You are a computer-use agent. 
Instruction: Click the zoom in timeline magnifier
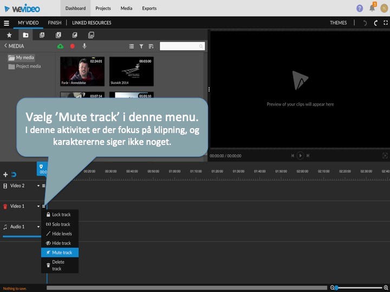pos(386,288)
